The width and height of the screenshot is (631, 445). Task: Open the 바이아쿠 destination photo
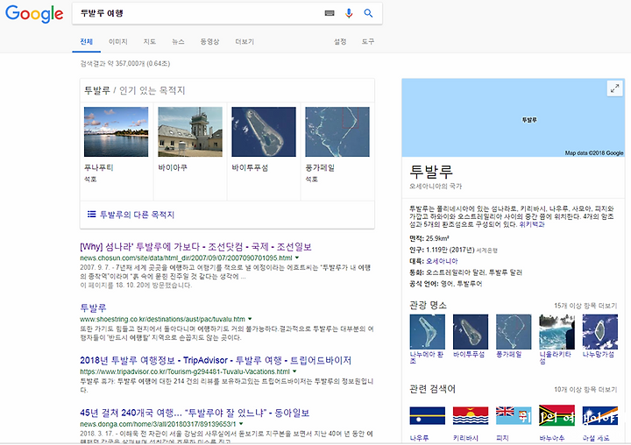pyautogui.click(x=190, y=131)
